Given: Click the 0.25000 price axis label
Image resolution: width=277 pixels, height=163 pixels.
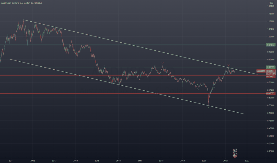Looking at the screenshot, I should (271, 151).
